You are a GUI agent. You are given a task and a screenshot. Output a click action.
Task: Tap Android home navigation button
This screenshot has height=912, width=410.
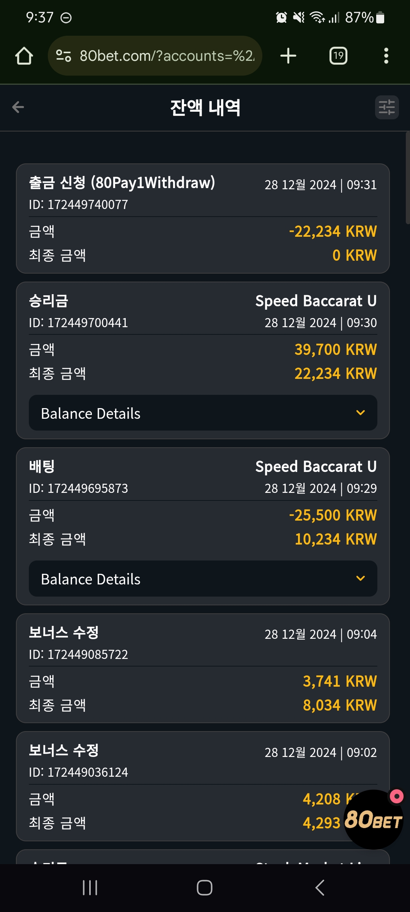[205, 888]
